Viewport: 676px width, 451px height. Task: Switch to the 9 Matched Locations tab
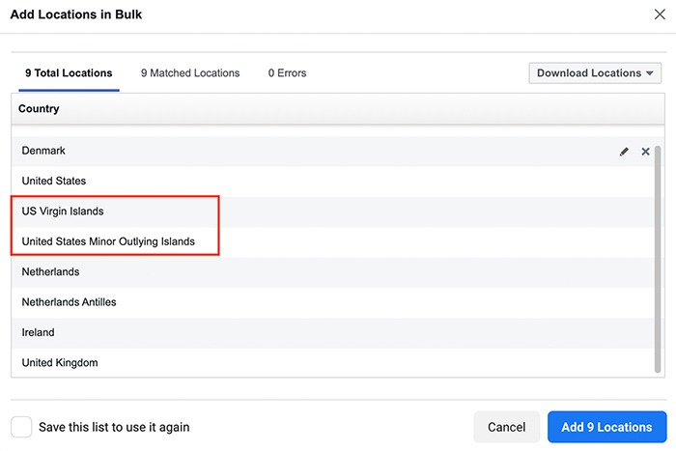[190, 73]
